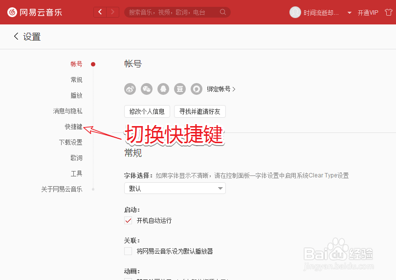Screen dimensions: 396x280
Task: Click the 开通VIP link
Action: point(368,13)
